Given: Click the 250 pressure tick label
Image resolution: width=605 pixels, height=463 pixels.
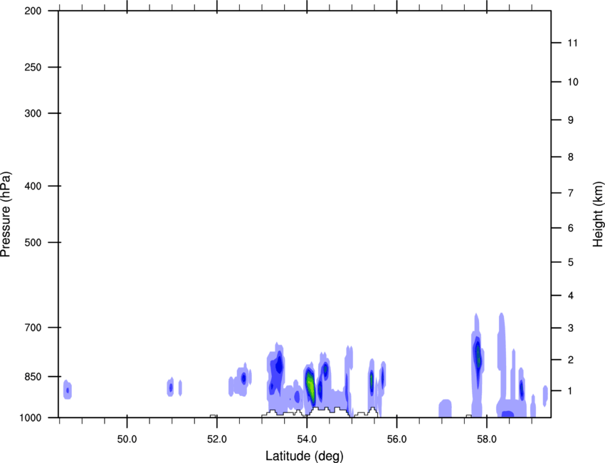Looking at the screenshot, I should coord(33,67).
